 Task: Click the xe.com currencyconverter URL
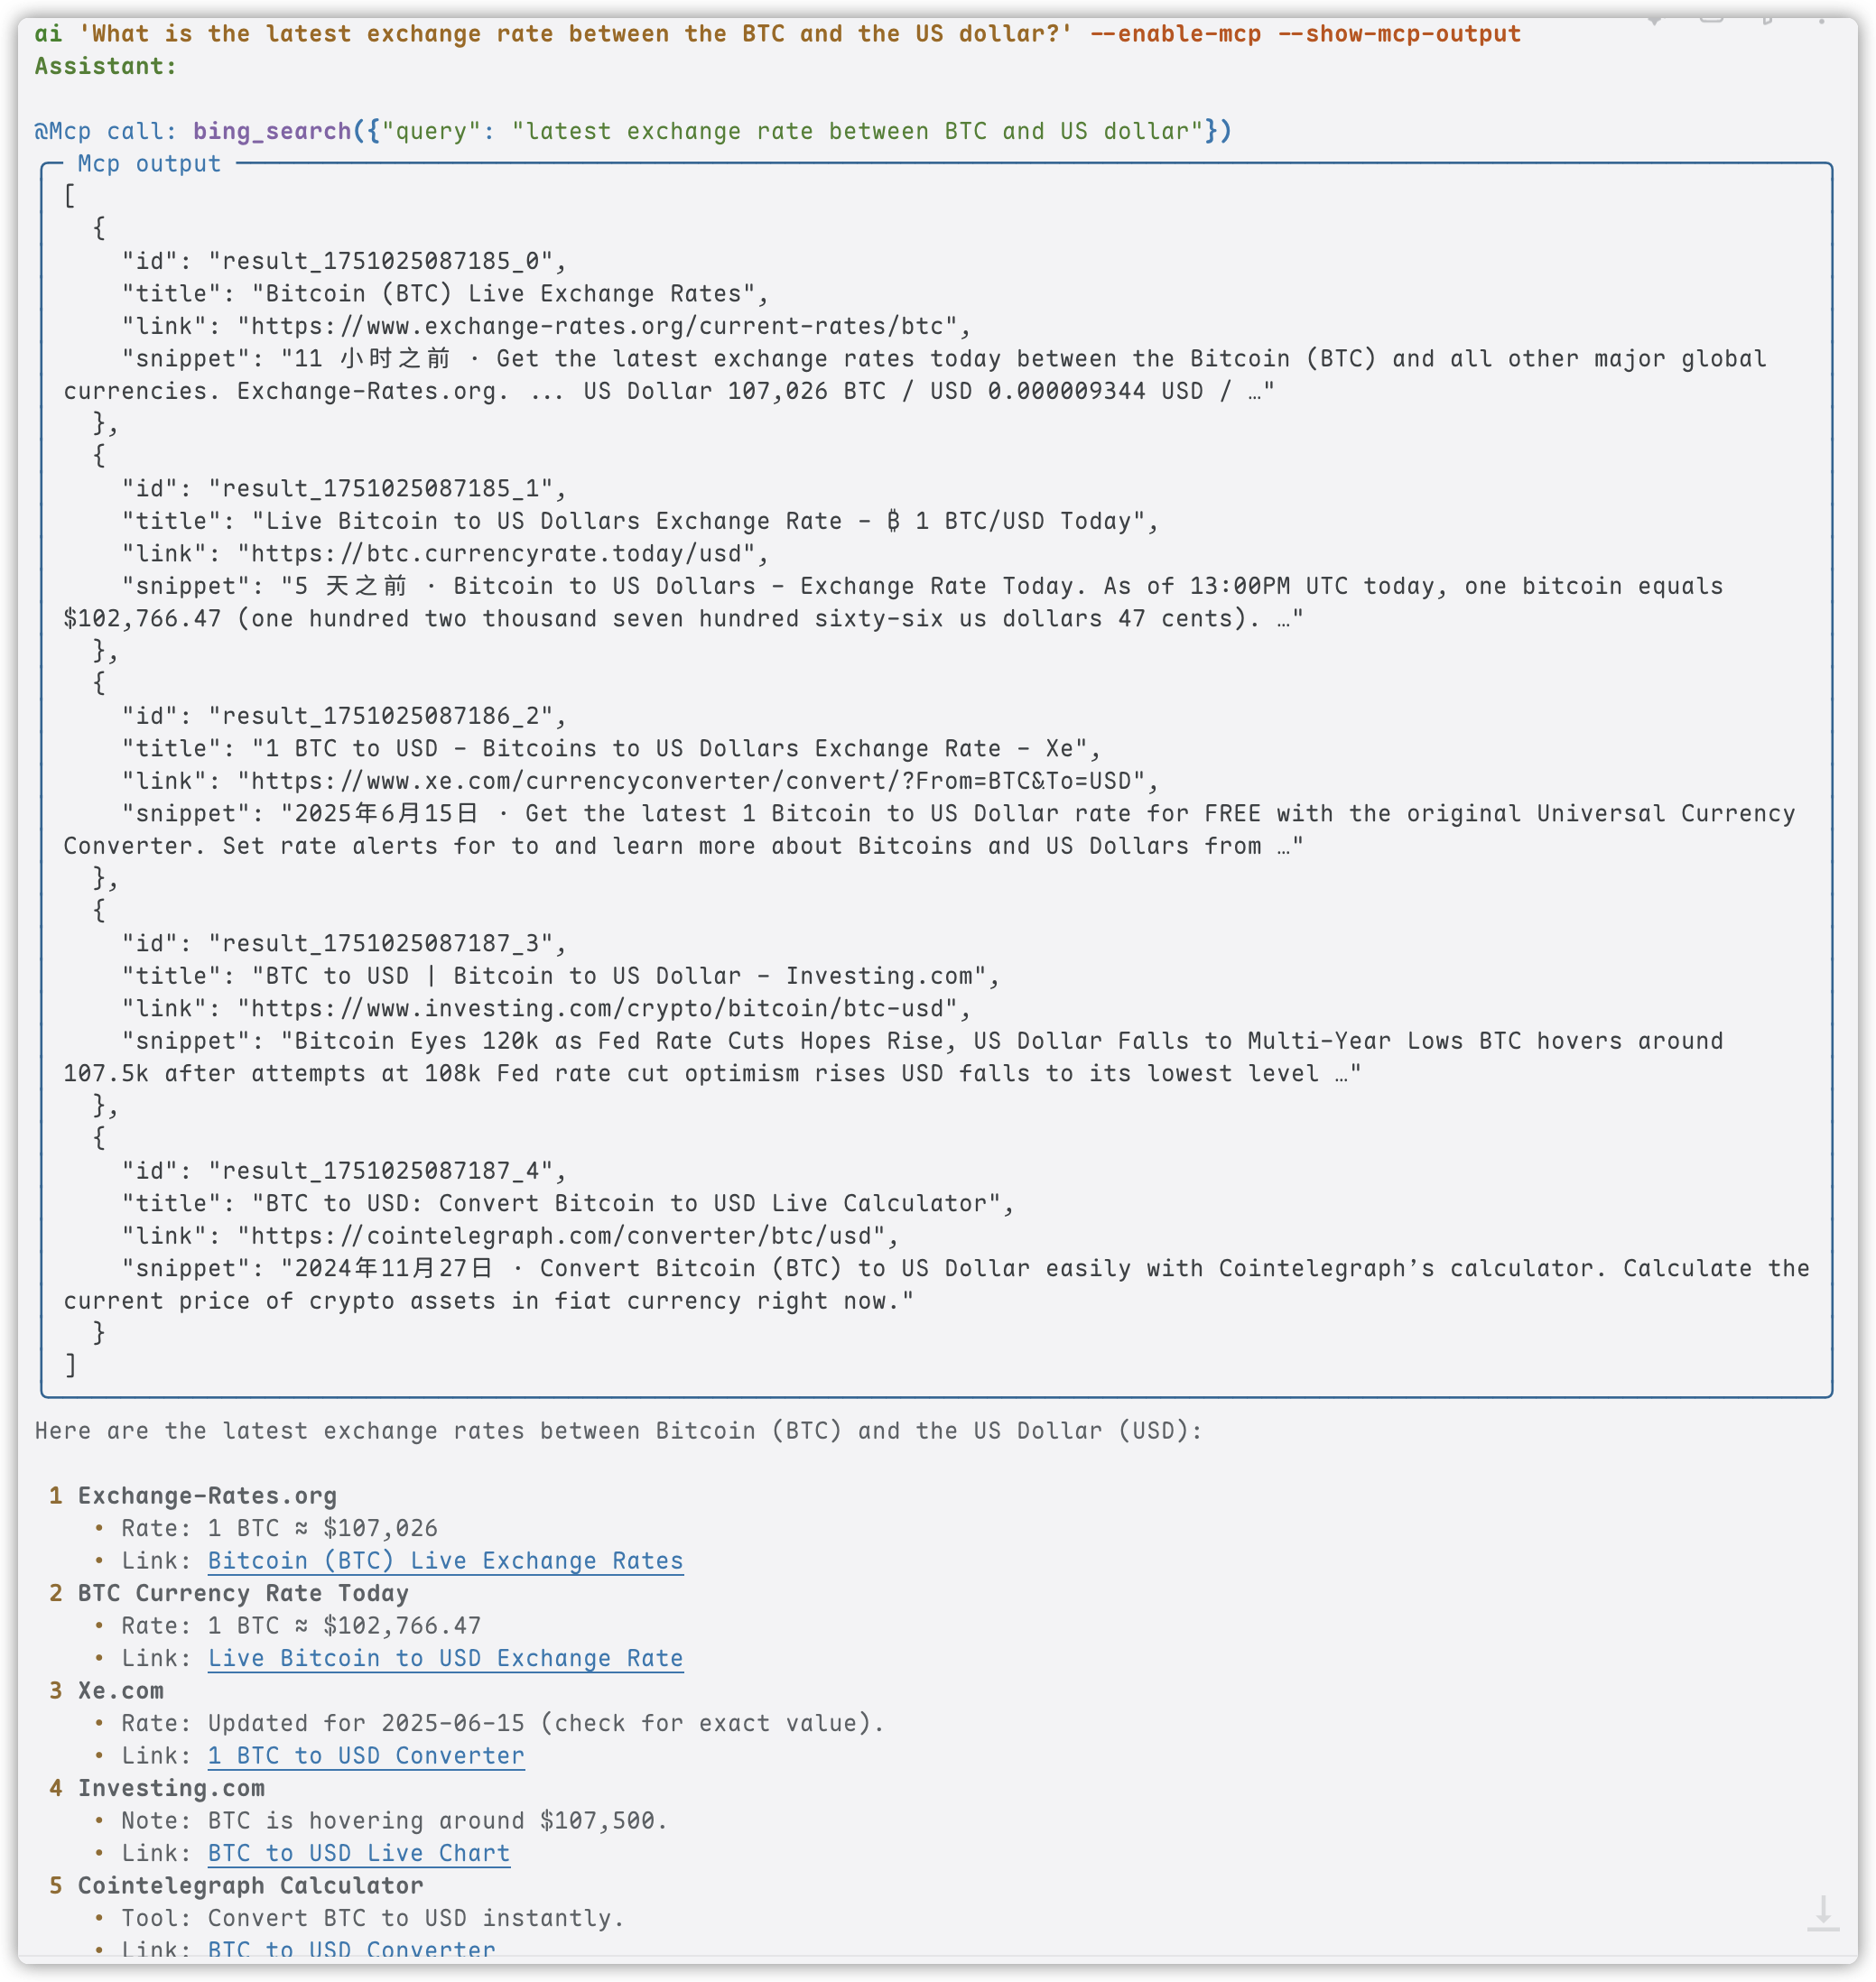click(x=690, y=781)
